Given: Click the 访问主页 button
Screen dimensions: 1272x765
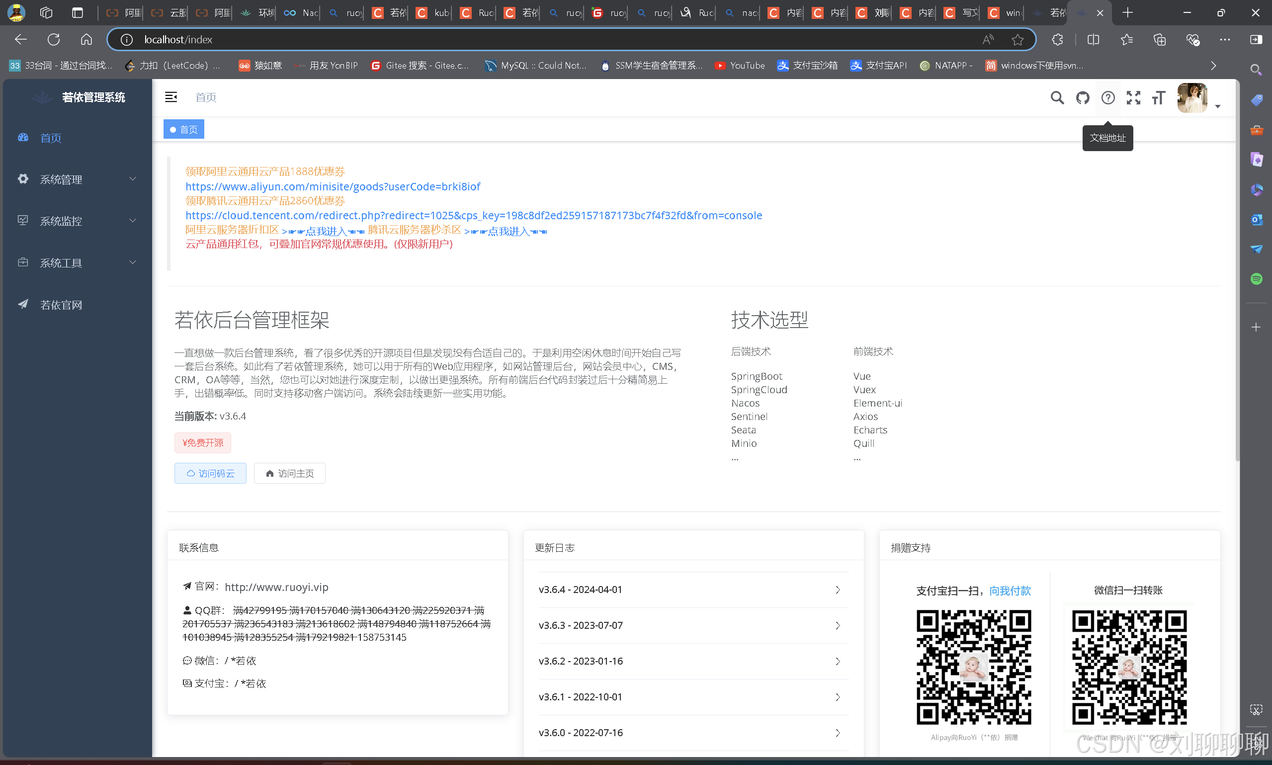Looking at the screenshot, I should coord(290,473).
